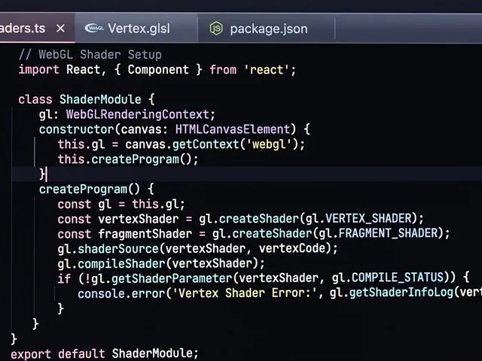
Task: Click the 'fragmentShader' variable declaration
Action: 145,234
